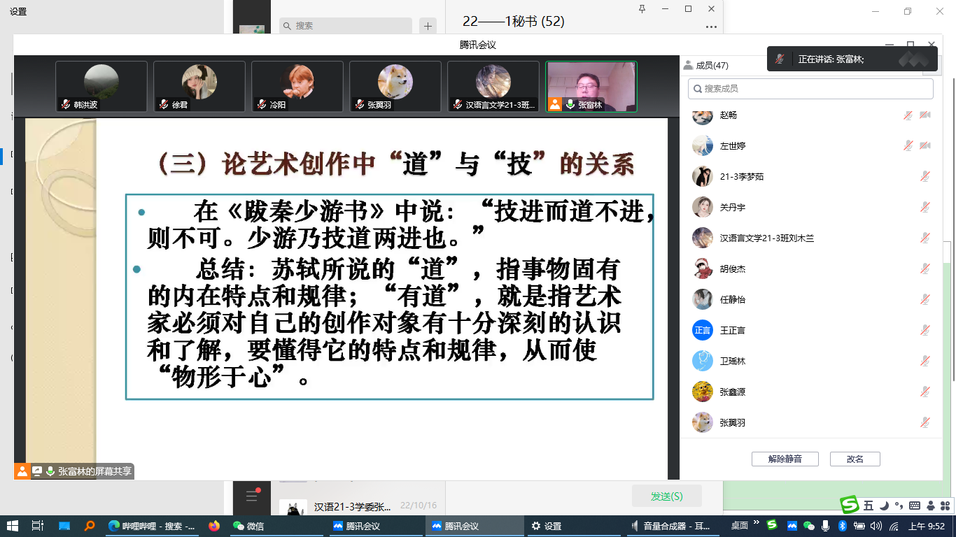Open the WeChat chat options ellipsis
Image resolution: width=956 pixels, height=537 pixels.
coord(711,27)
